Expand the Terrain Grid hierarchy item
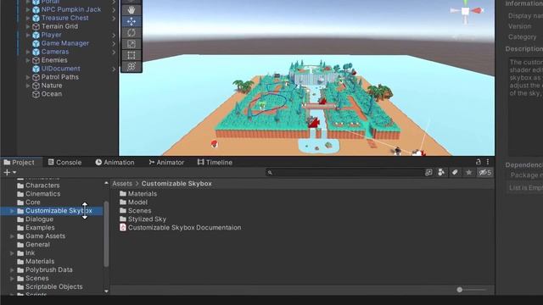The image size is (543, 305). coord(28,26)
